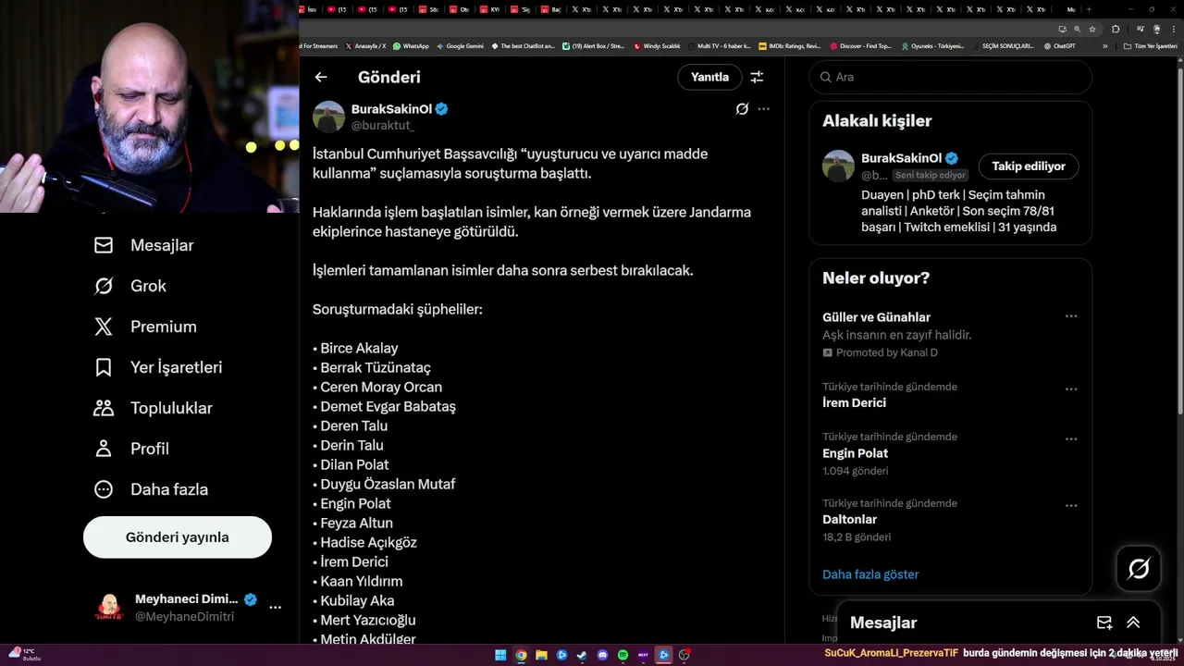1184x666 pixels.
Task: Open the İrem Derici trending topic
Action: coord(950,395)
